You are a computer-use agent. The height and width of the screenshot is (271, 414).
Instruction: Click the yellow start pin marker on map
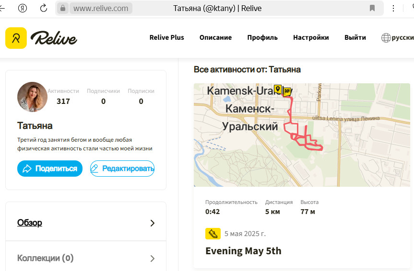(277, 90)
